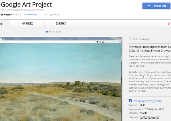Select the fourth carousel dot
The height and width of the screenshot is (121, 171).
click(56, 32)
